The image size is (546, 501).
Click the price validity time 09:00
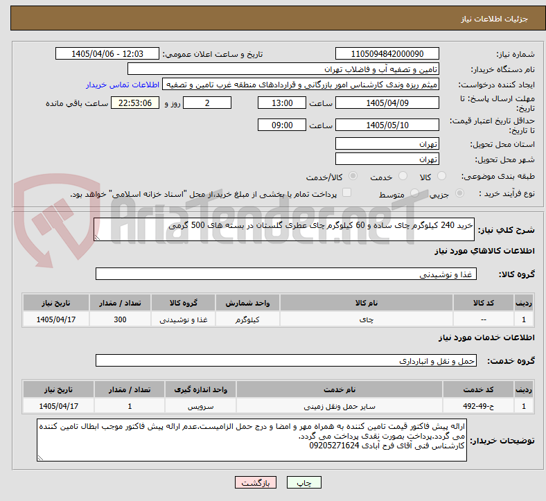click(x=282, y=125)
